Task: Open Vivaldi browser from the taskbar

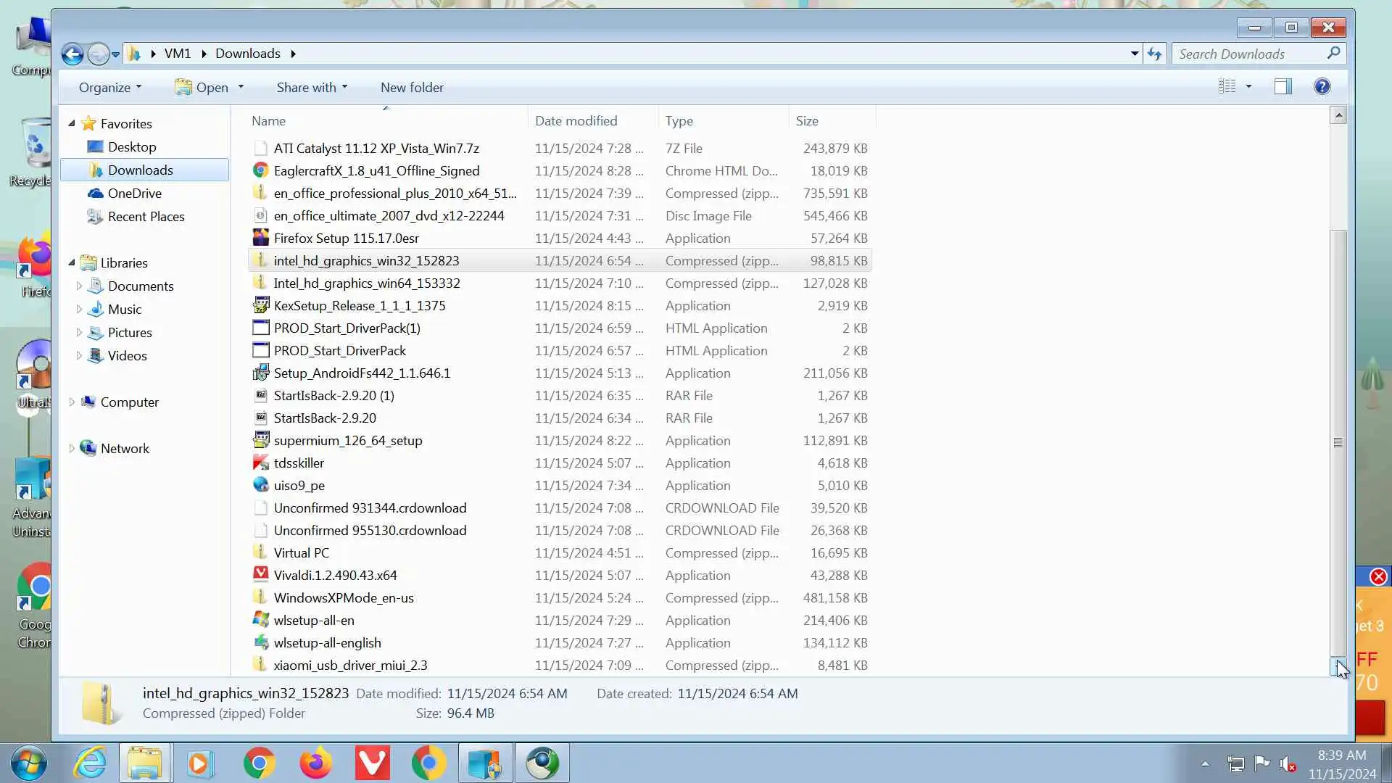Action: 372,763
